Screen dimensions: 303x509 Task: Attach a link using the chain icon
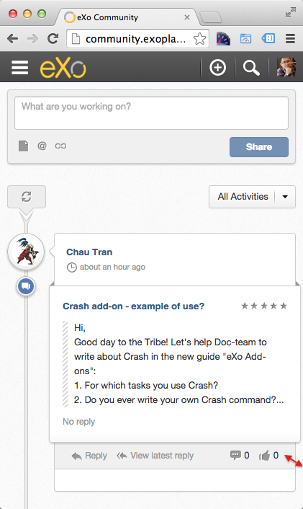[x=60, y=146]
